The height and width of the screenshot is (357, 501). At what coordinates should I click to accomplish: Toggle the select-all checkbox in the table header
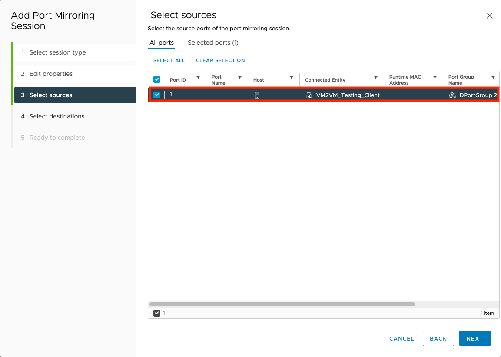coord(156,79)
